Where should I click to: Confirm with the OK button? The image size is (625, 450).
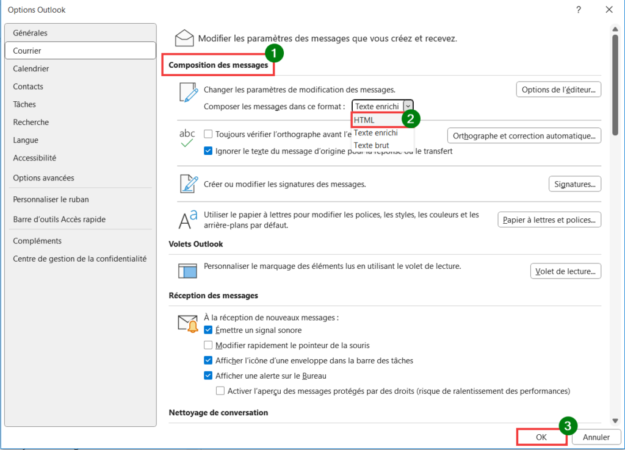[541, 437]
